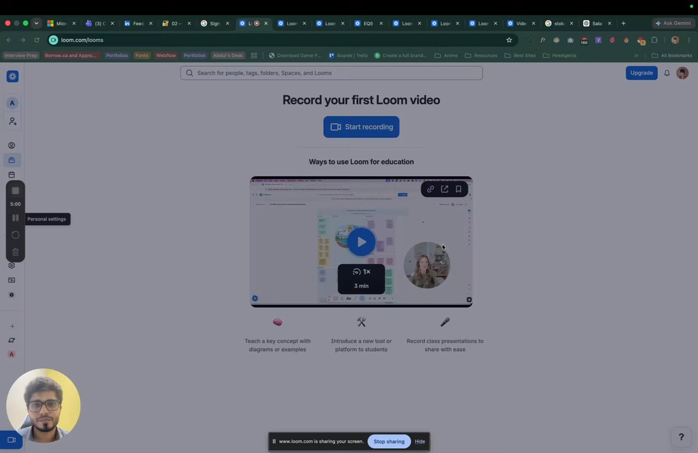
Task: Bookmark page with the star icon
Action: [x=509, y=40]
